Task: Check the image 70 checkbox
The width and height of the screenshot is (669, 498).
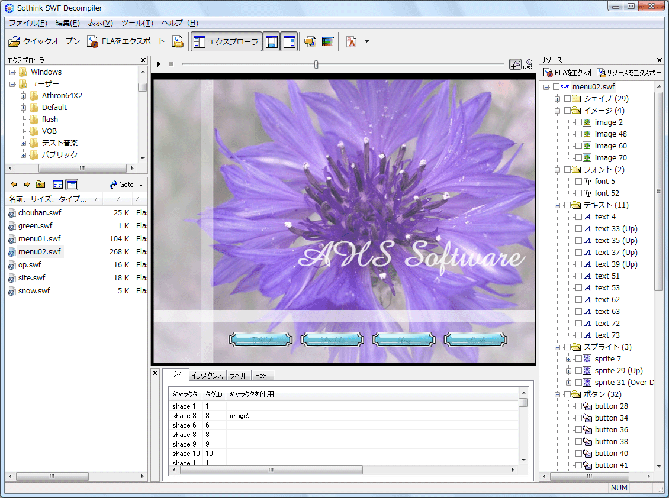Action: pos(578,158)
